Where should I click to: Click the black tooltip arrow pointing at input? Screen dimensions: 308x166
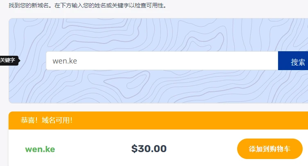pos(18,60)
